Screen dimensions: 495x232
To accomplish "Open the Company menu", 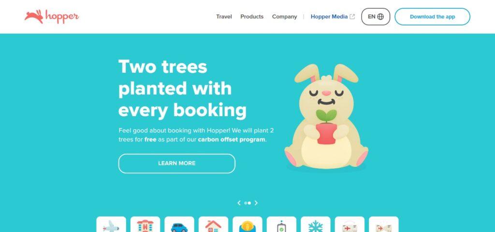I will pos(284,17).
